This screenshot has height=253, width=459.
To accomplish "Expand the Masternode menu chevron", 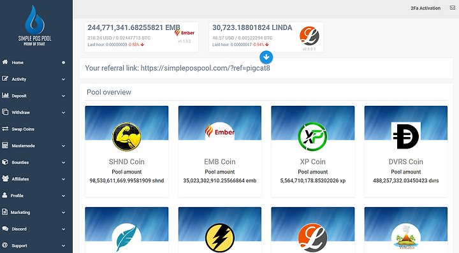I will coord(64,146).
